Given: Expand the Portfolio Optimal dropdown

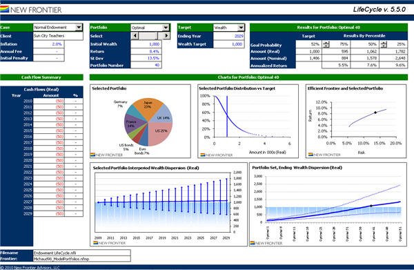Looking at the screenshot, I should click(166, 28).
